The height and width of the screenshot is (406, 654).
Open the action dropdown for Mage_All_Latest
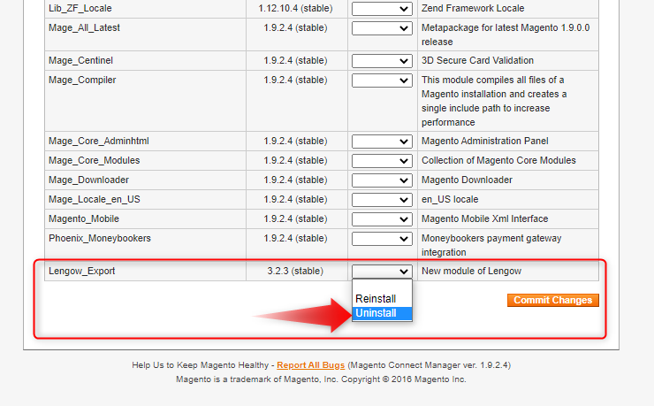coord(382,28)
